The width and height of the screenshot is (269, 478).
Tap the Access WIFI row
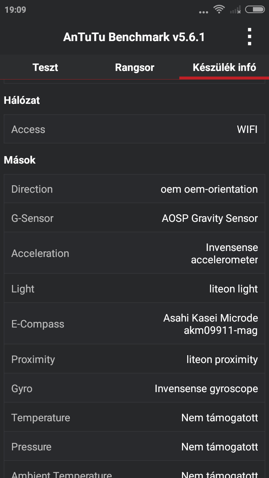point(134,129)
